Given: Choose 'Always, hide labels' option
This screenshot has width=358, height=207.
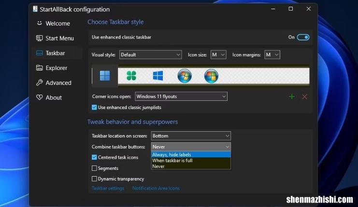Looking at the screenshot, I should point(191,154).
